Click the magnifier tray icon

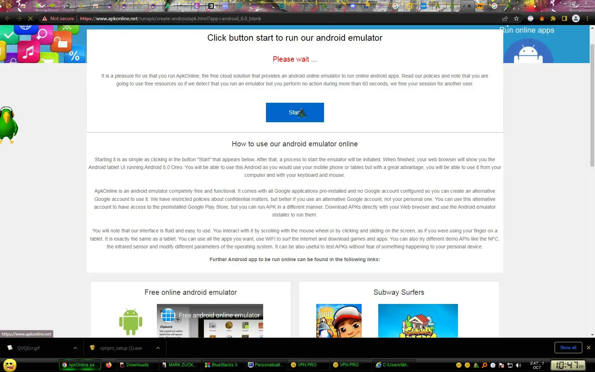tap(484, 365)
